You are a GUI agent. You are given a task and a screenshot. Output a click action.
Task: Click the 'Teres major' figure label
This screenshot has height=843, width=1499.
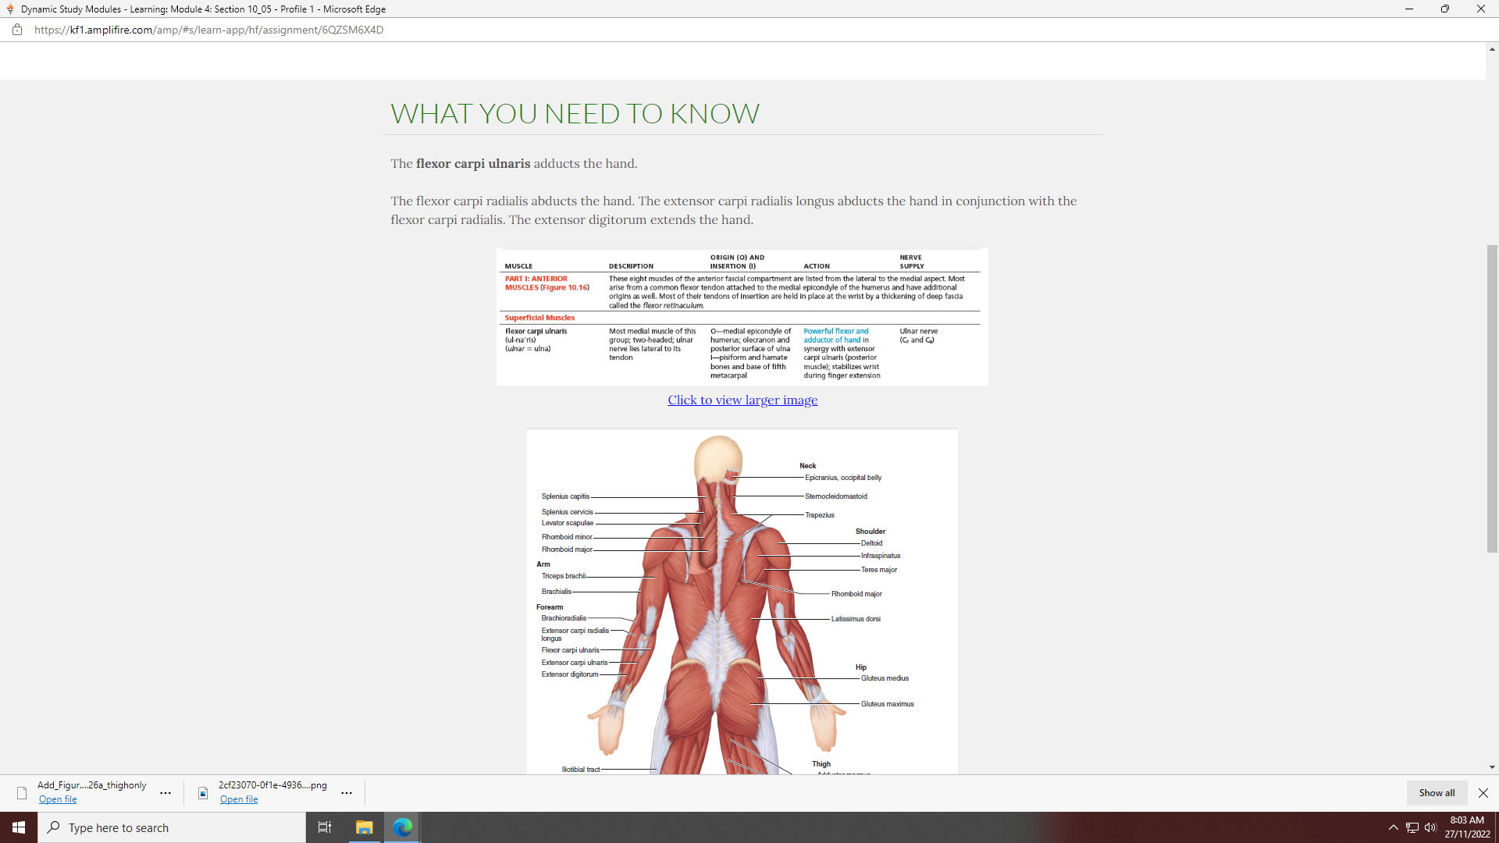(x=879, y=570)
